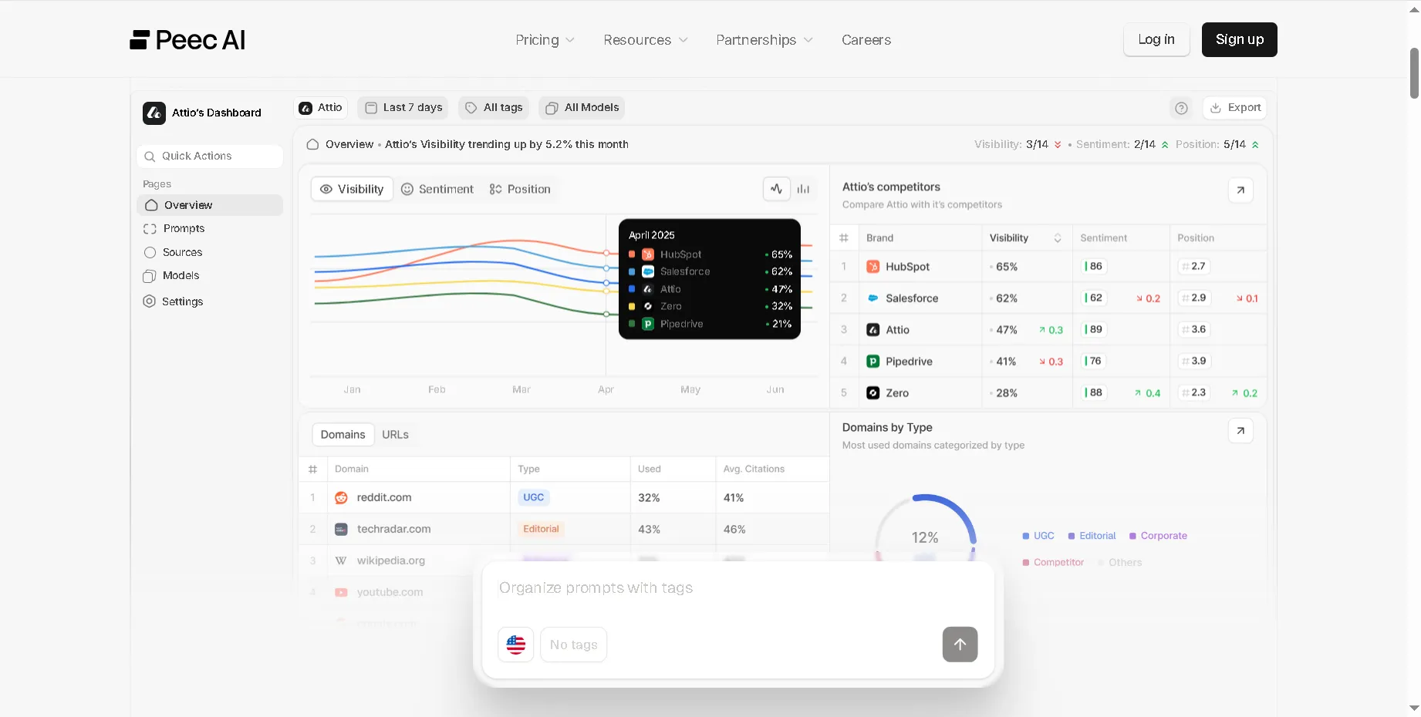This screenshot has height=717, width=1421.
Task: Click the techradar.com icon
Action: coord(341,530)
